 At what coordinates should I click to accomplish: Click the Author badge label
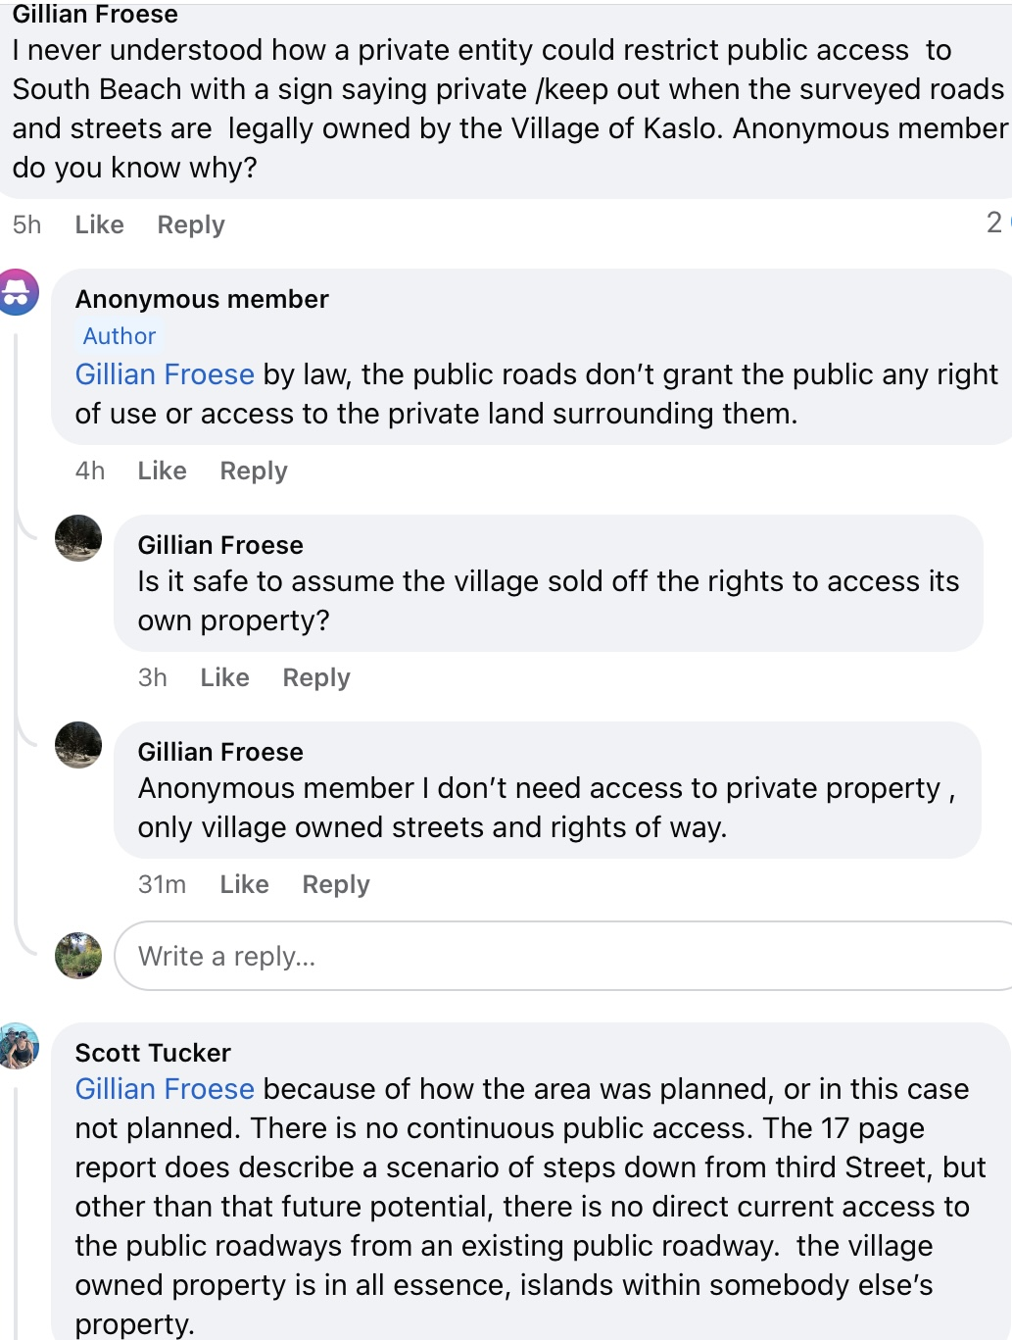click(120, 336)
